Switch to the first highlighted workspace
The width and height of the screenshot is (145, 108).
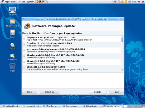tap(125, 106)
